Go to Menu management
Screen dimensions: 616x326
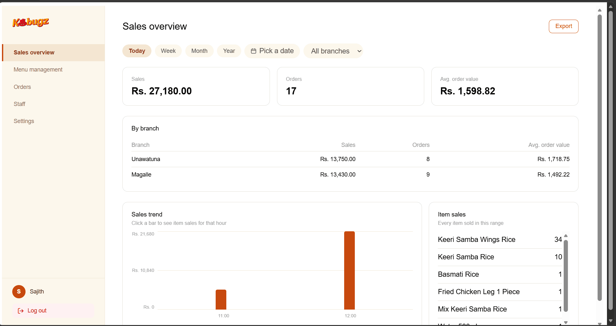(53, 70)
